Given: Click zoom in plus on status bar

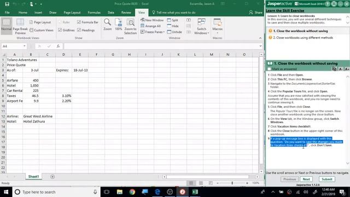Looking at the screenshot, I should [x=247, y=183].
